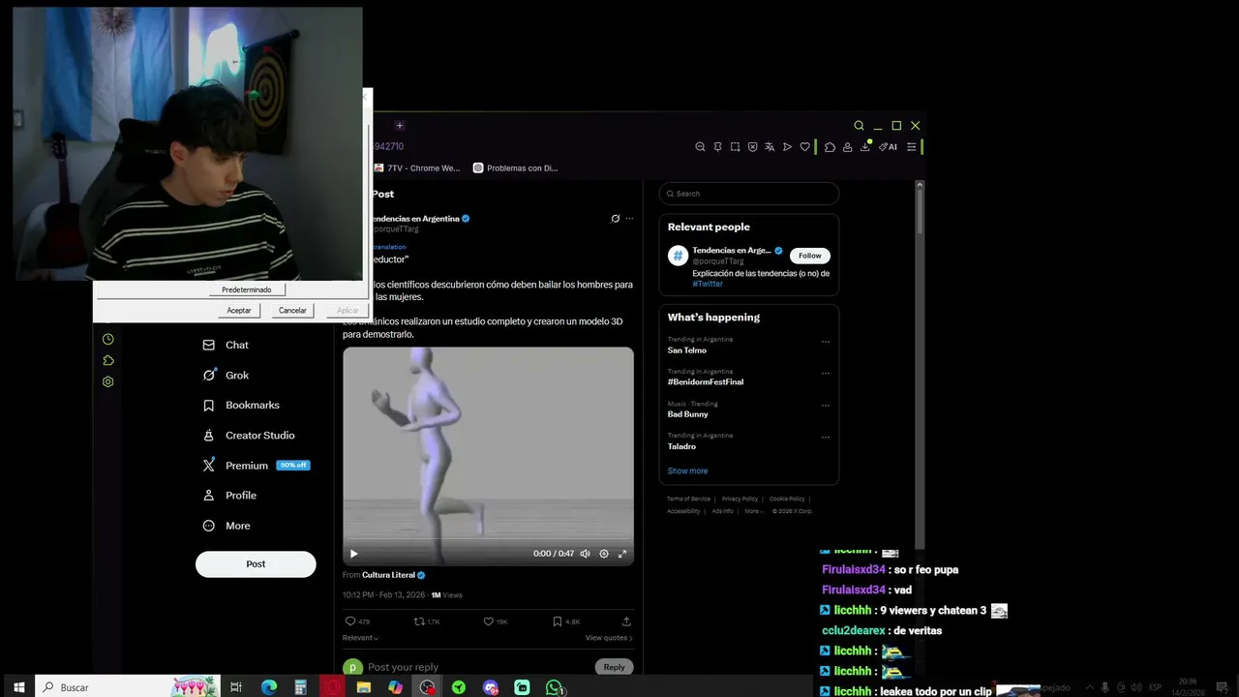Open options for #BenidormFestFinal trend
This screenshot has height=697, width=1239.
[826, 374]
